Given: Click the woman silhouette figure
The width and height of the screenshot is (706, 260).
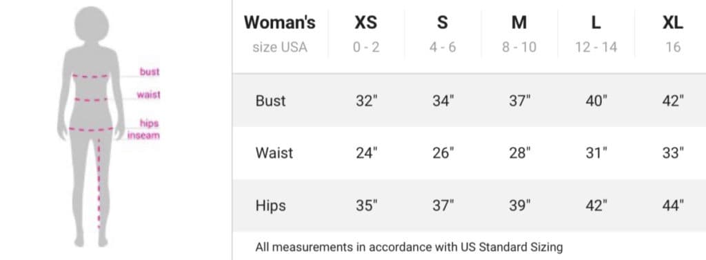Looking at the screenshot, I should (x=90, y=127).
